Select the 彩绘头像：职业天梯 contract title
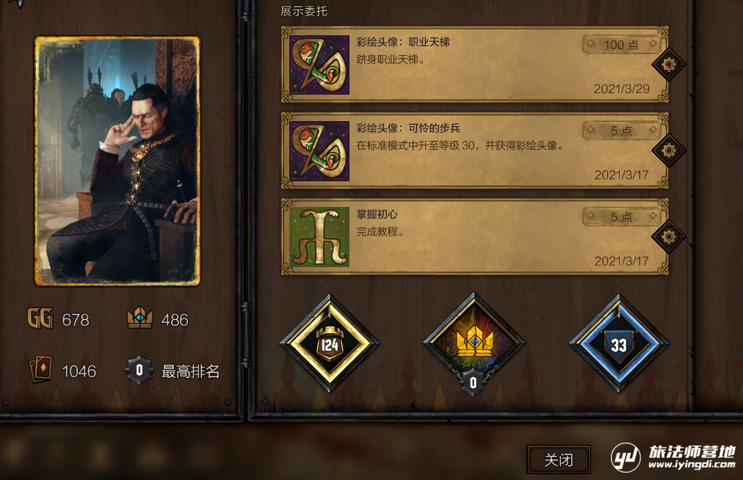 (x=403, y=42)
